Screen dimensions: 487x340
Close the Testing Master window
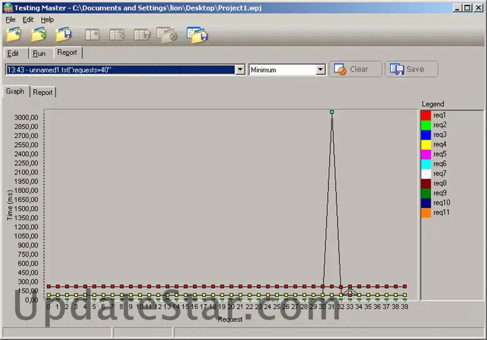[x=478, y=7]
